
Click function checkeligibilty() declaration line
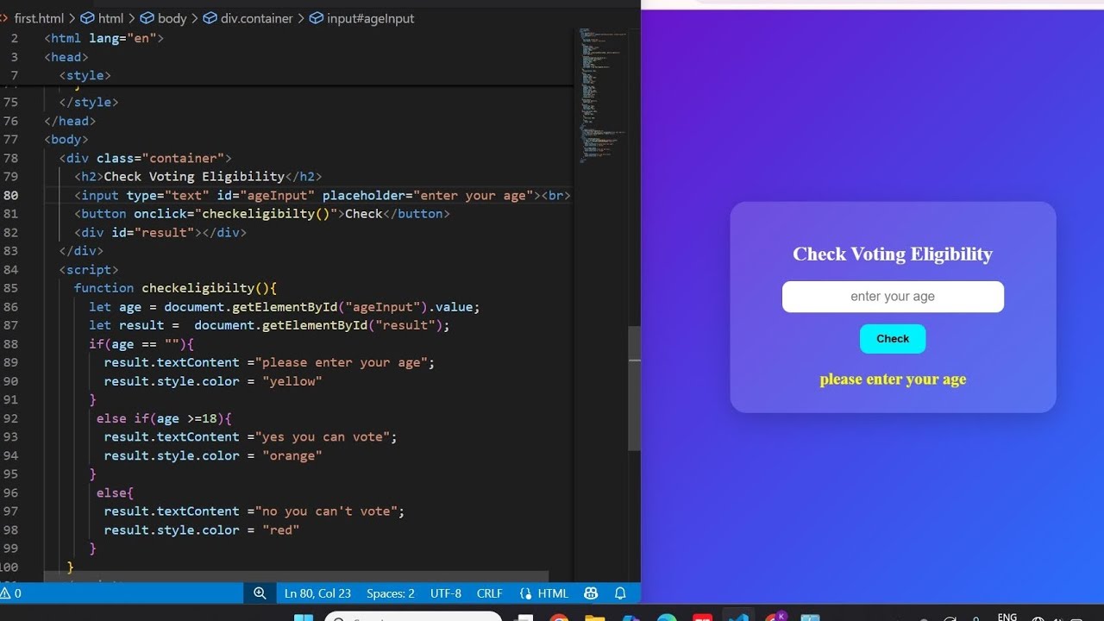(x=175, y=288)
